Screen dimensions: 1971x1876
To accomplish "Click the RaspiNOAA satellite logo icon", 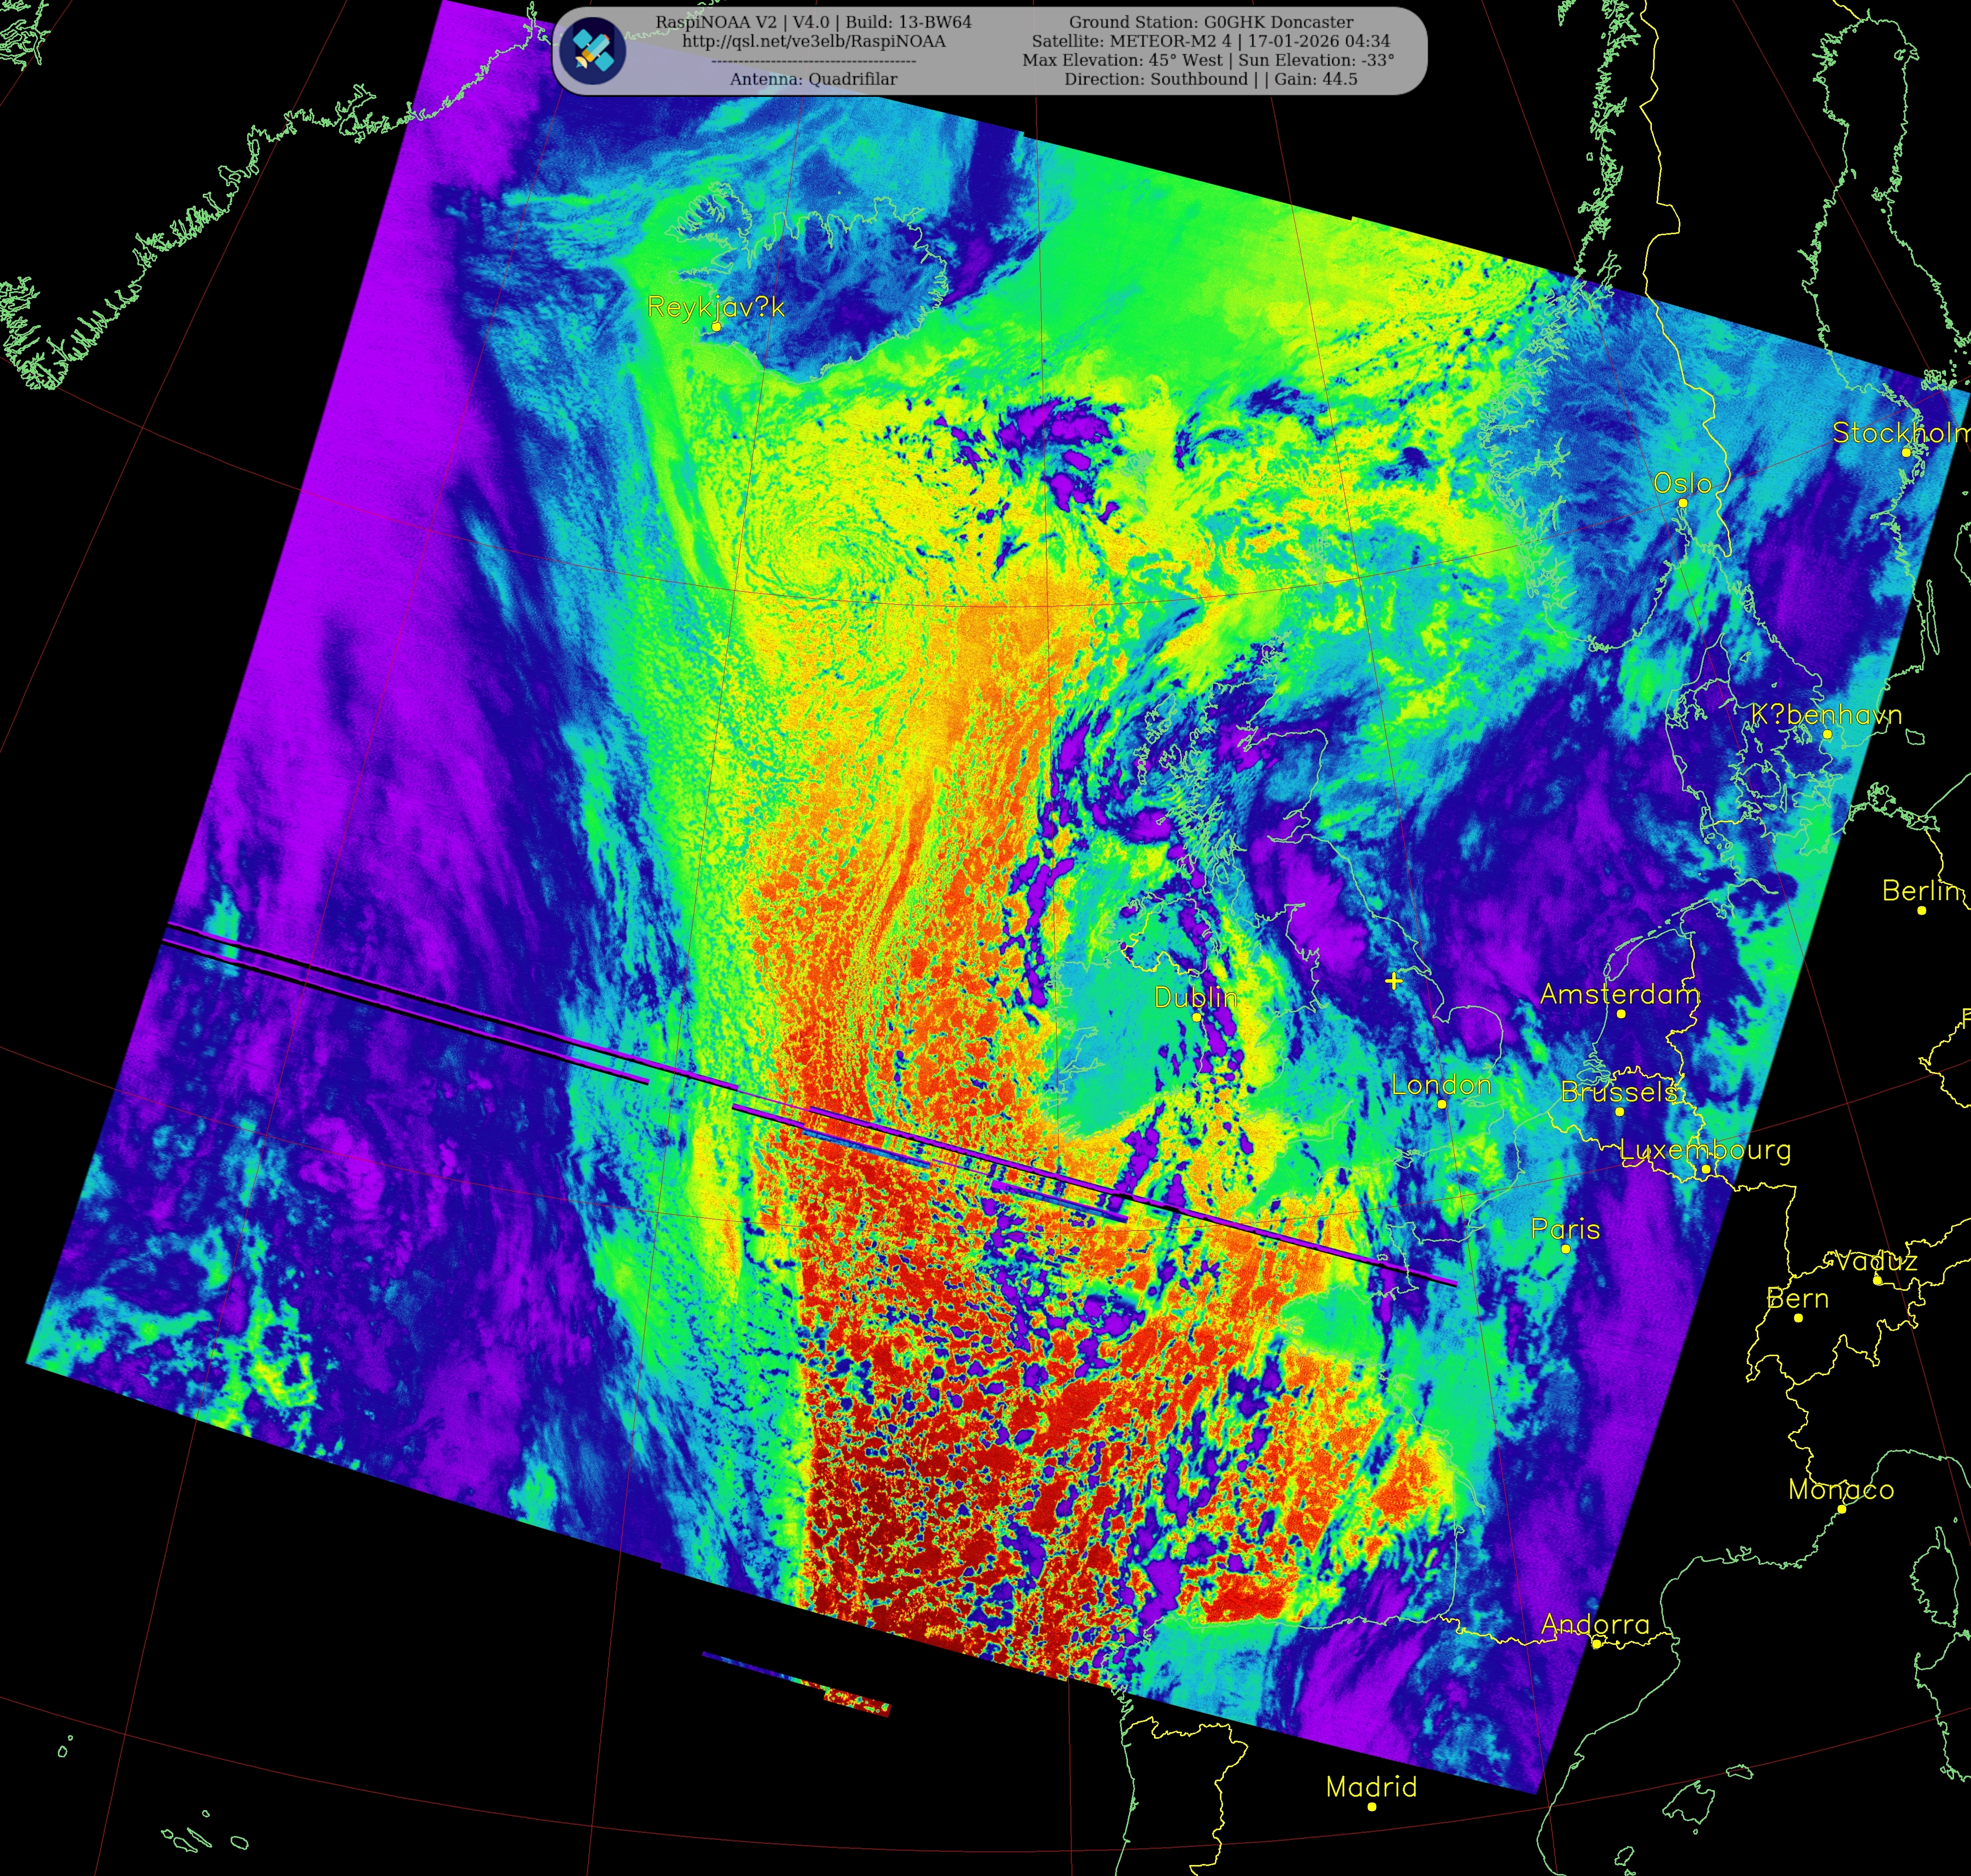I will [x=593, y=52].
